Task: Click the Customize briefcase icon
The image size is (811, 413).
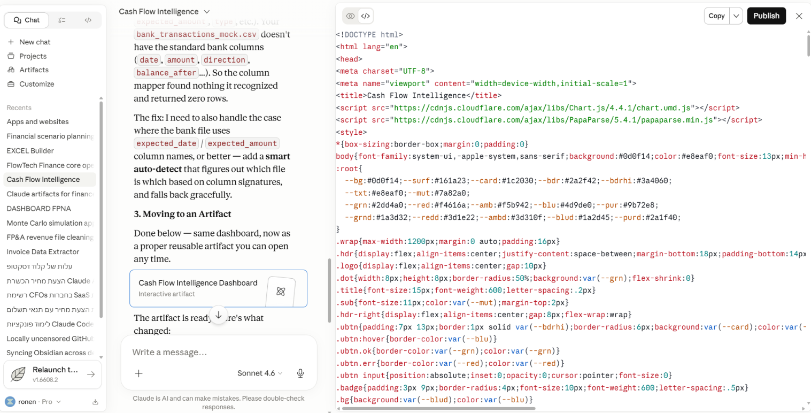Action: 11,84
